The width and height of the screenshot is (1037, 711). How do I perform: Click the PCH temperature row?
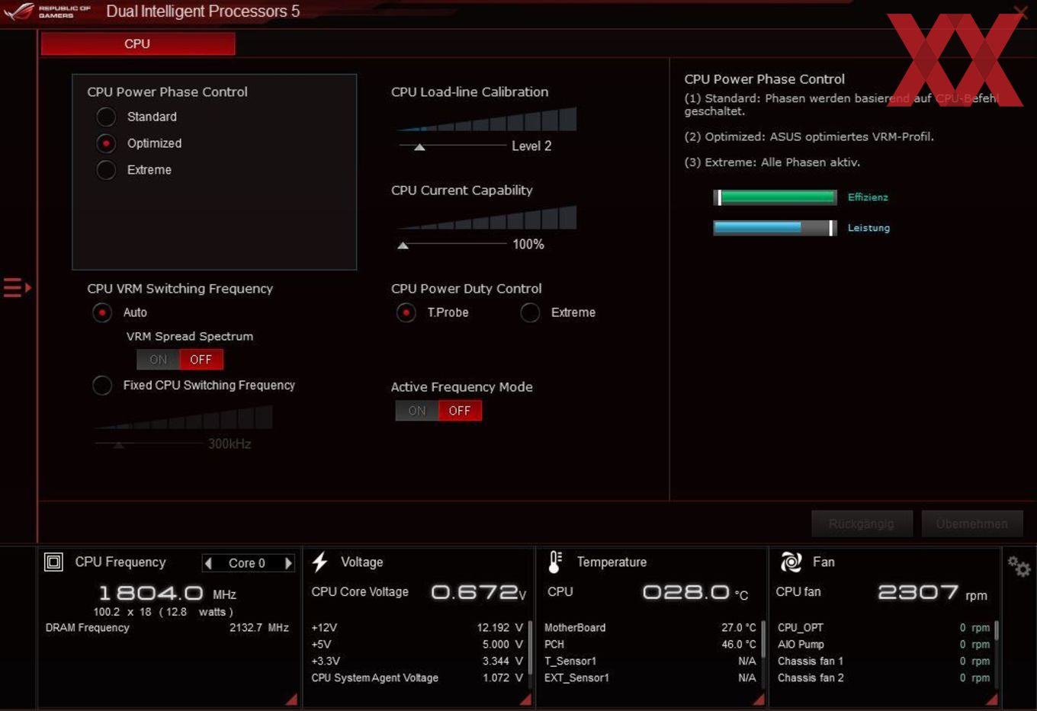(x=650, y=645)
